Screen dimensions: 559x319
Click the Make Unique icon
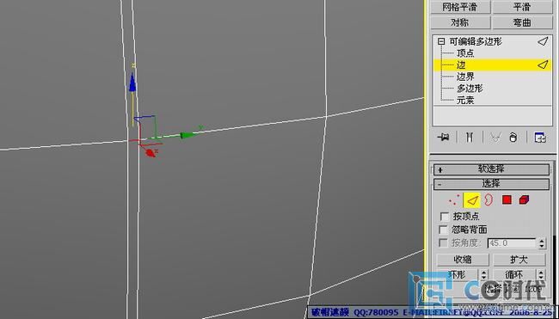tap(495, 138)
